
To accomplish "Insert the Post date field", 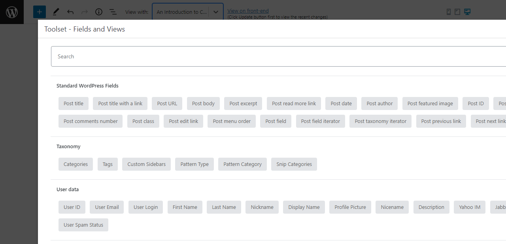I will pos(341,103).
